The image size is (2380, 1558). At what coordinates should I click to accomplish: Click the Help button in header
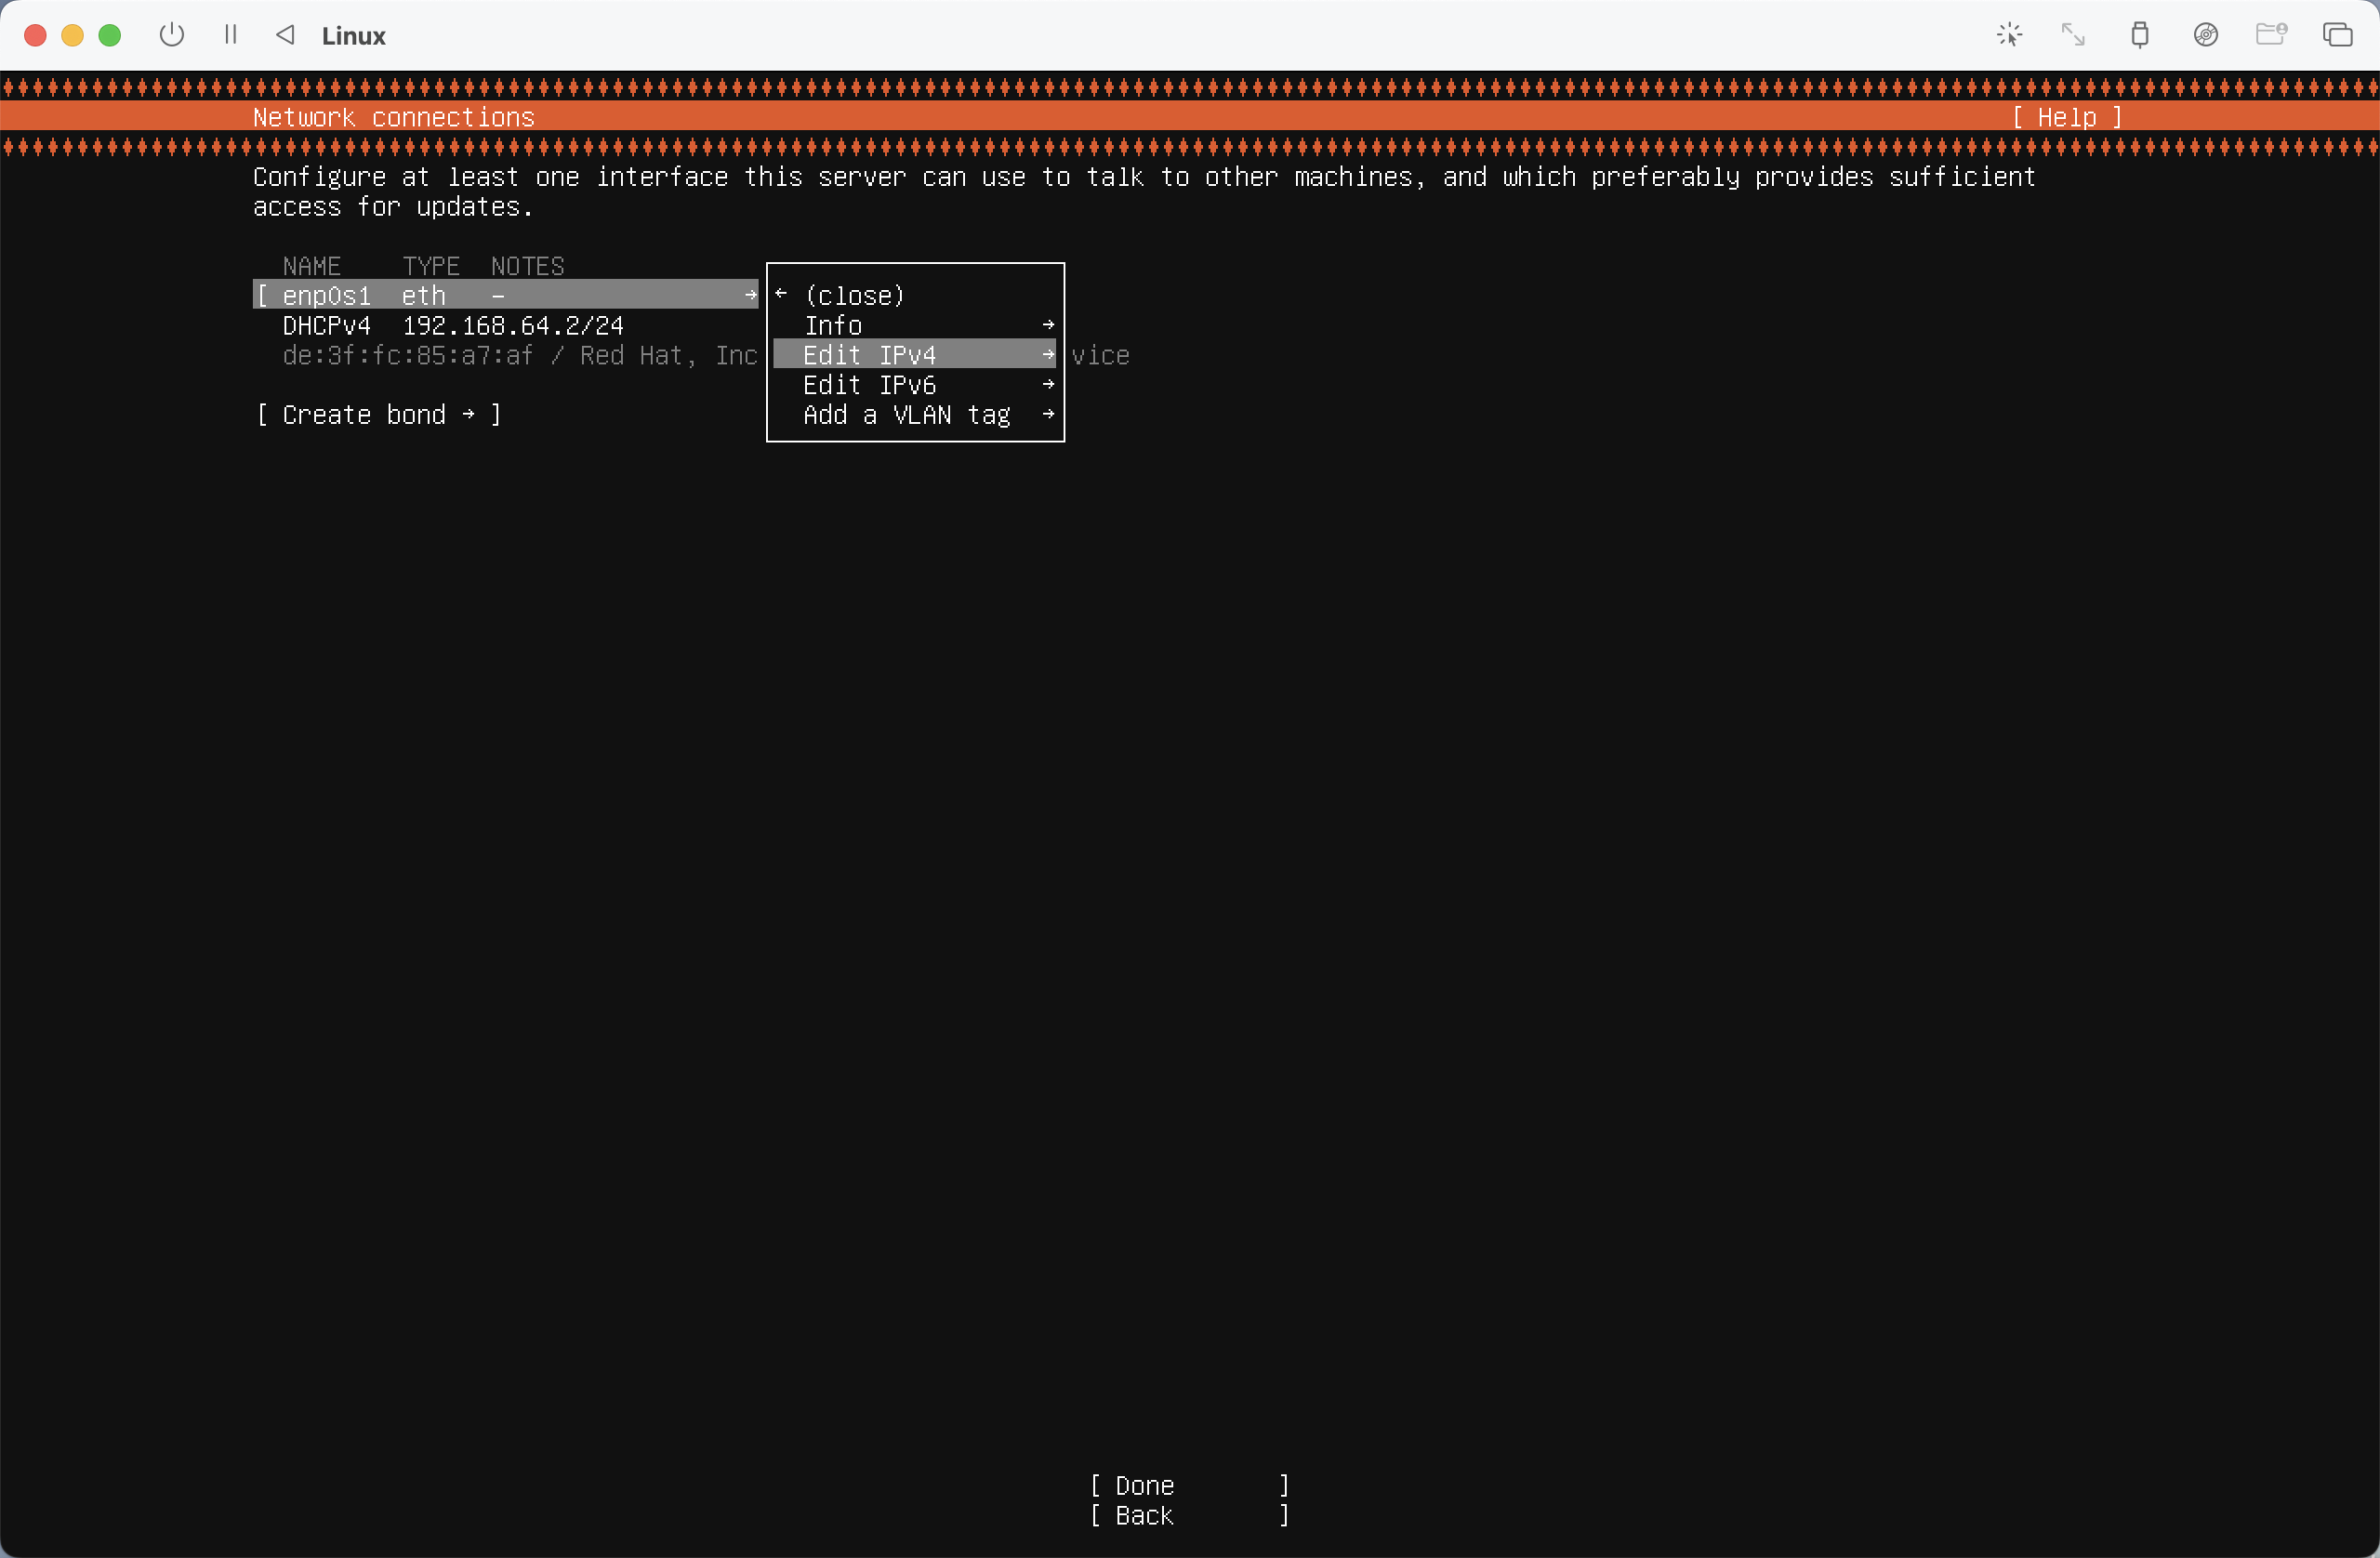click(2066, 117)
